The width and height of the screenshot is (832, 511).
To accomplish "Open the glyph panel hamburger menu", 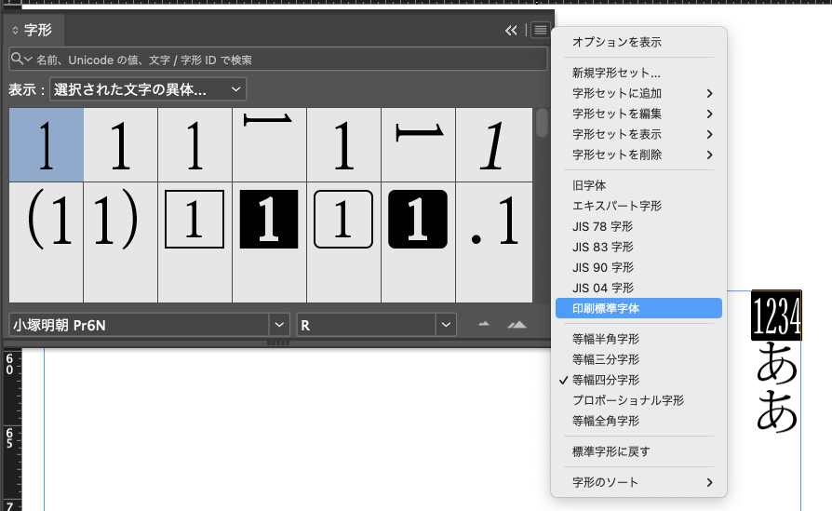I will click(x=540, y=31).
